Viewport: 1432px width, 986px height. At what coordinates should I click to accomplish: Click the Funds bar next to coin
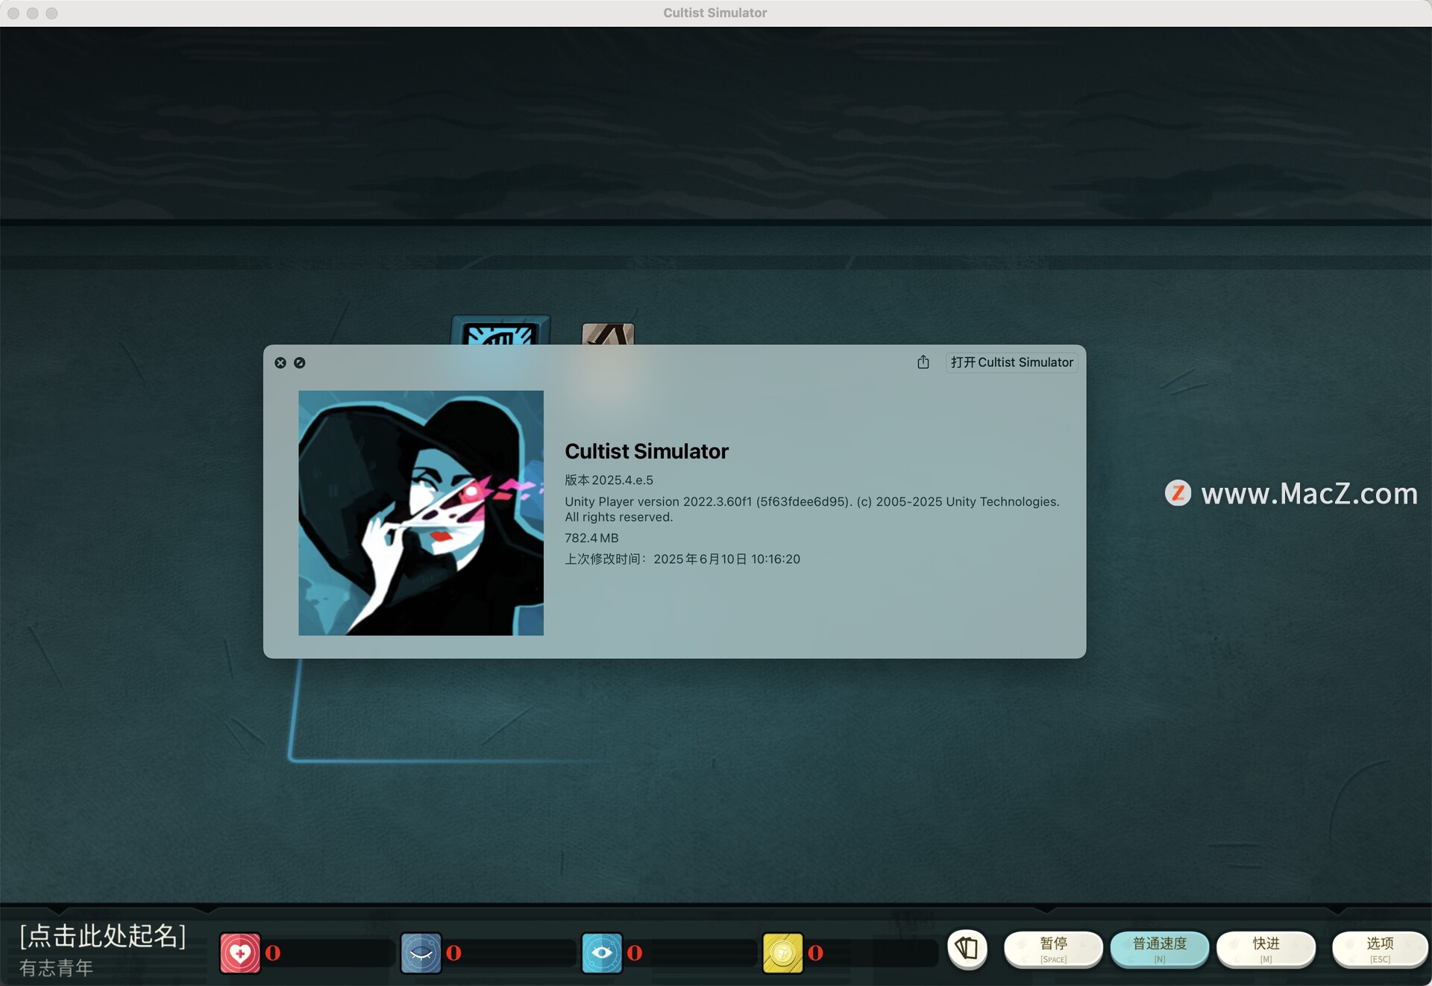point(871,953)
